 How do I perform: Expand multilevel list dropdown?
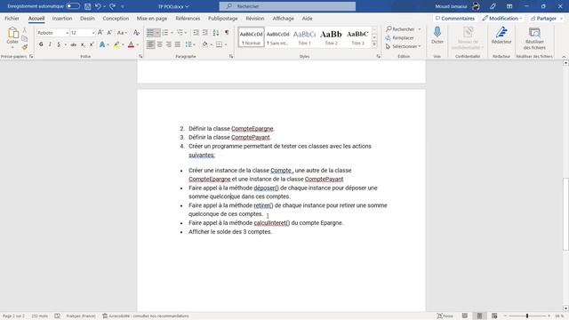pyautogui.click(x=186, y=33)
